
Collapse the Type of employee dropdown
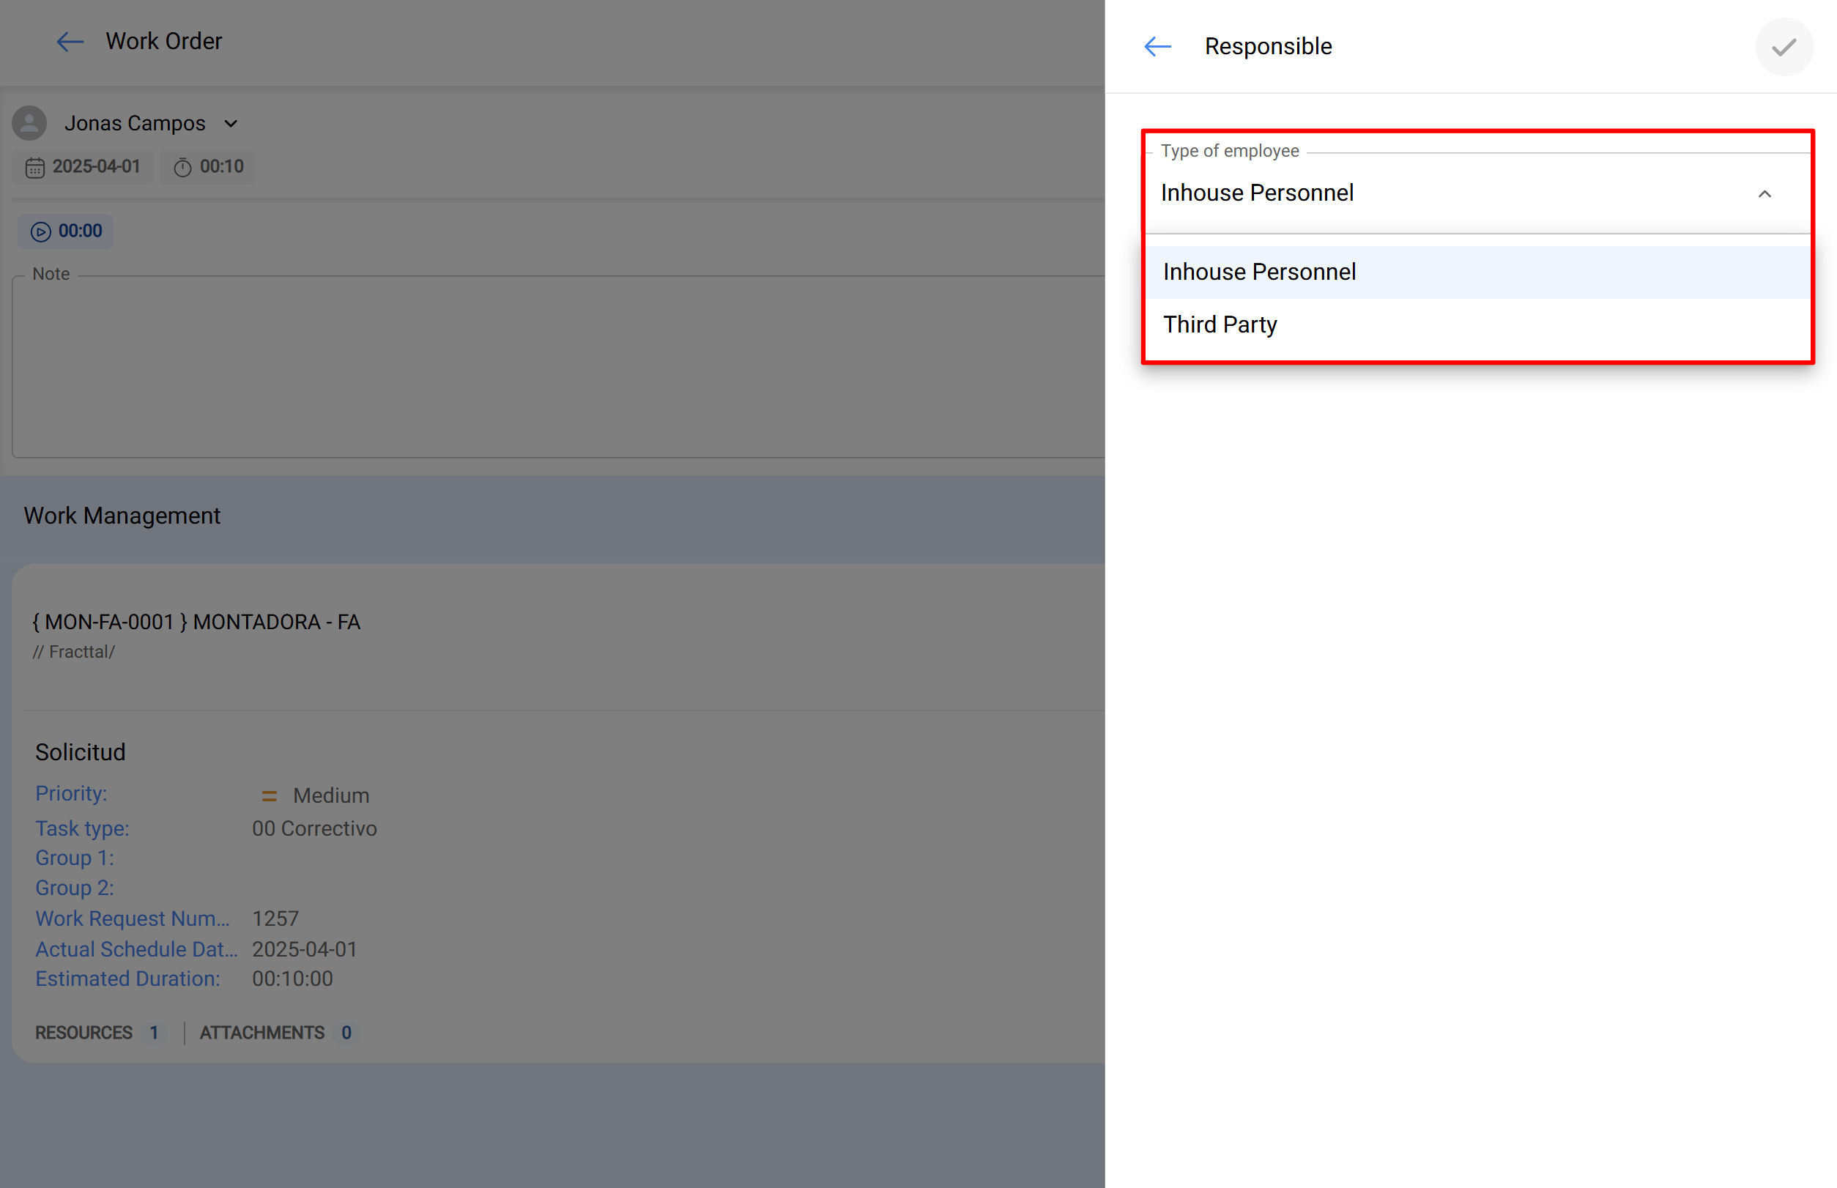click(1764, 193)
